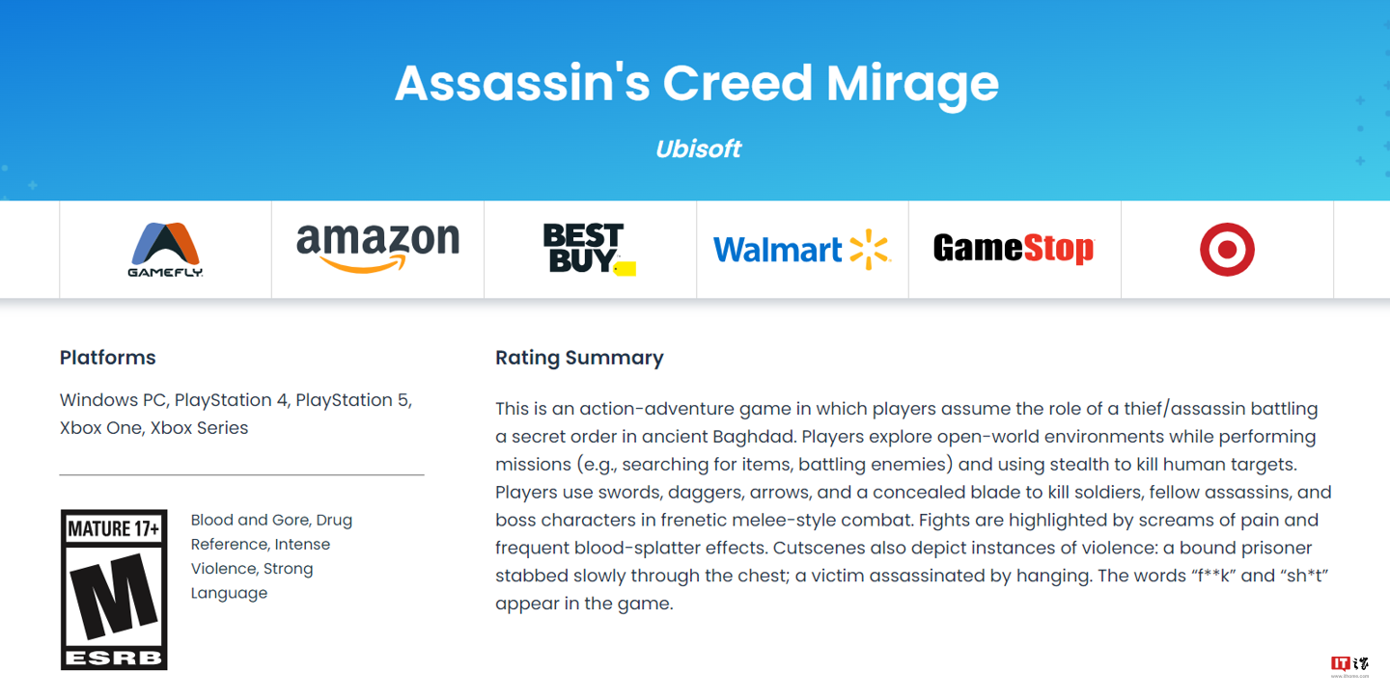Click the Rating Summary heading
This screenshot has height=699, width=1390.
pyautogui.click(x=579, y=358)
